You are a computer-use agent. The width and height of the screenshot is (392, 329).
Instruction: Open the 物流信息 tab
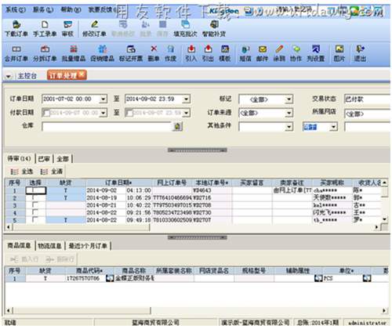tap(49, 246)
